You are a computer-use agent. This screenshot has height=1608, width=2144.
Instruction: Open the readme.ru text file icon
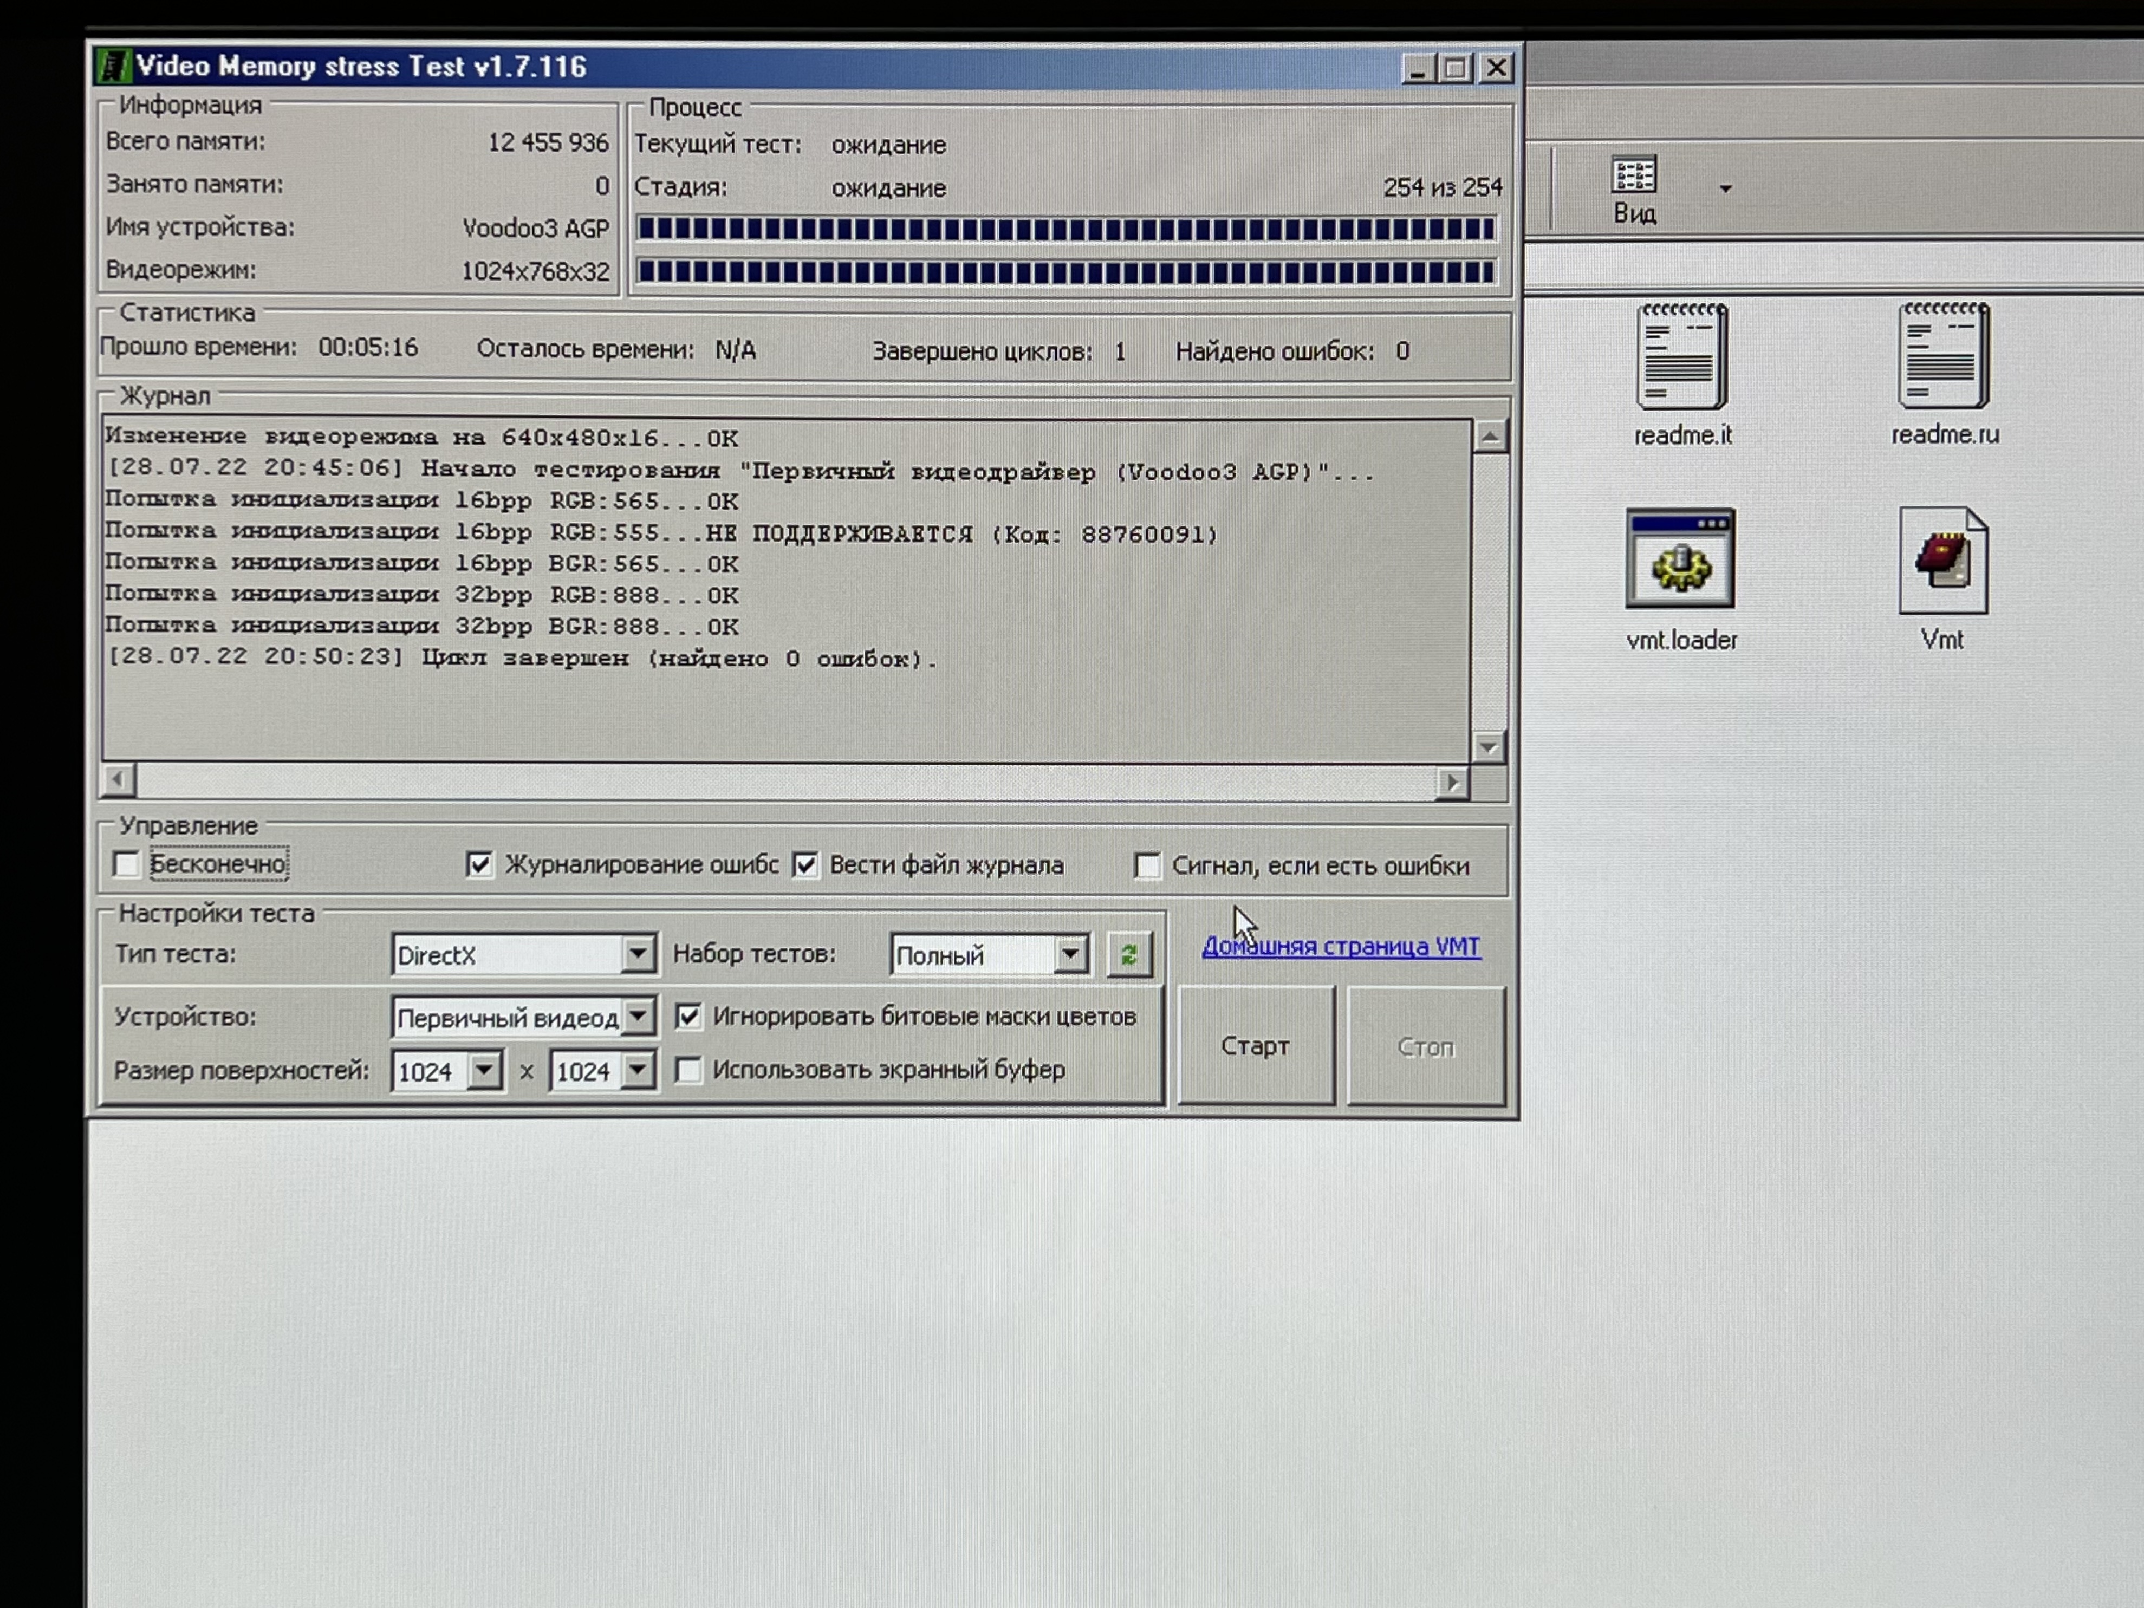click(x=1942, y=356)
